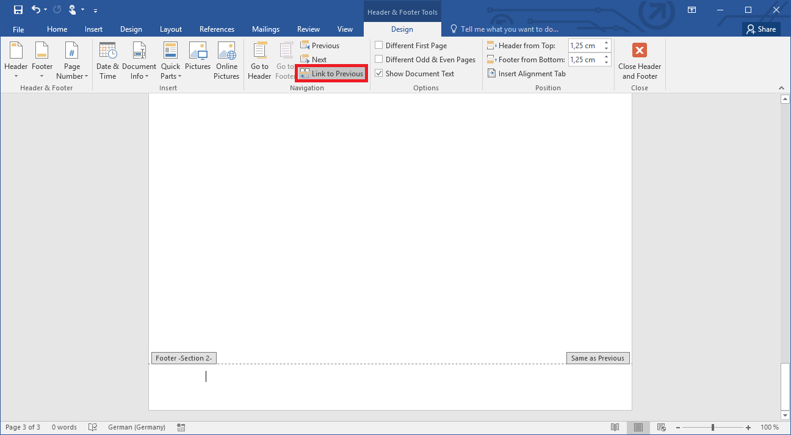
Task: Insert a Picture from the ribbon
Action: click(x=198, y=60)
